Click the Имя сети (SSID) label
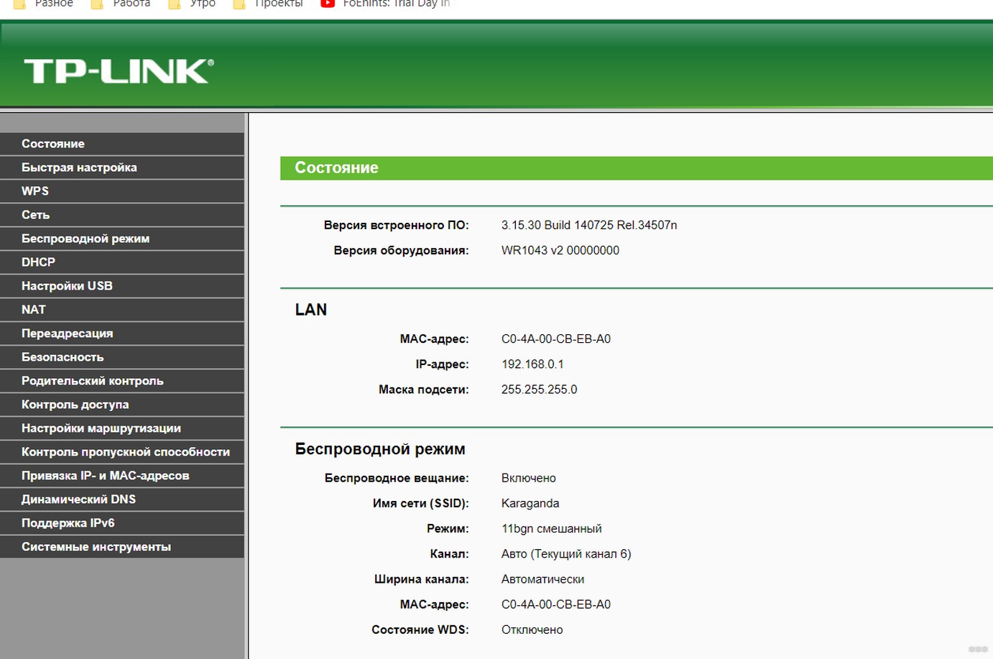Screen dimensions: 993x659 click(x=420, y=503)
